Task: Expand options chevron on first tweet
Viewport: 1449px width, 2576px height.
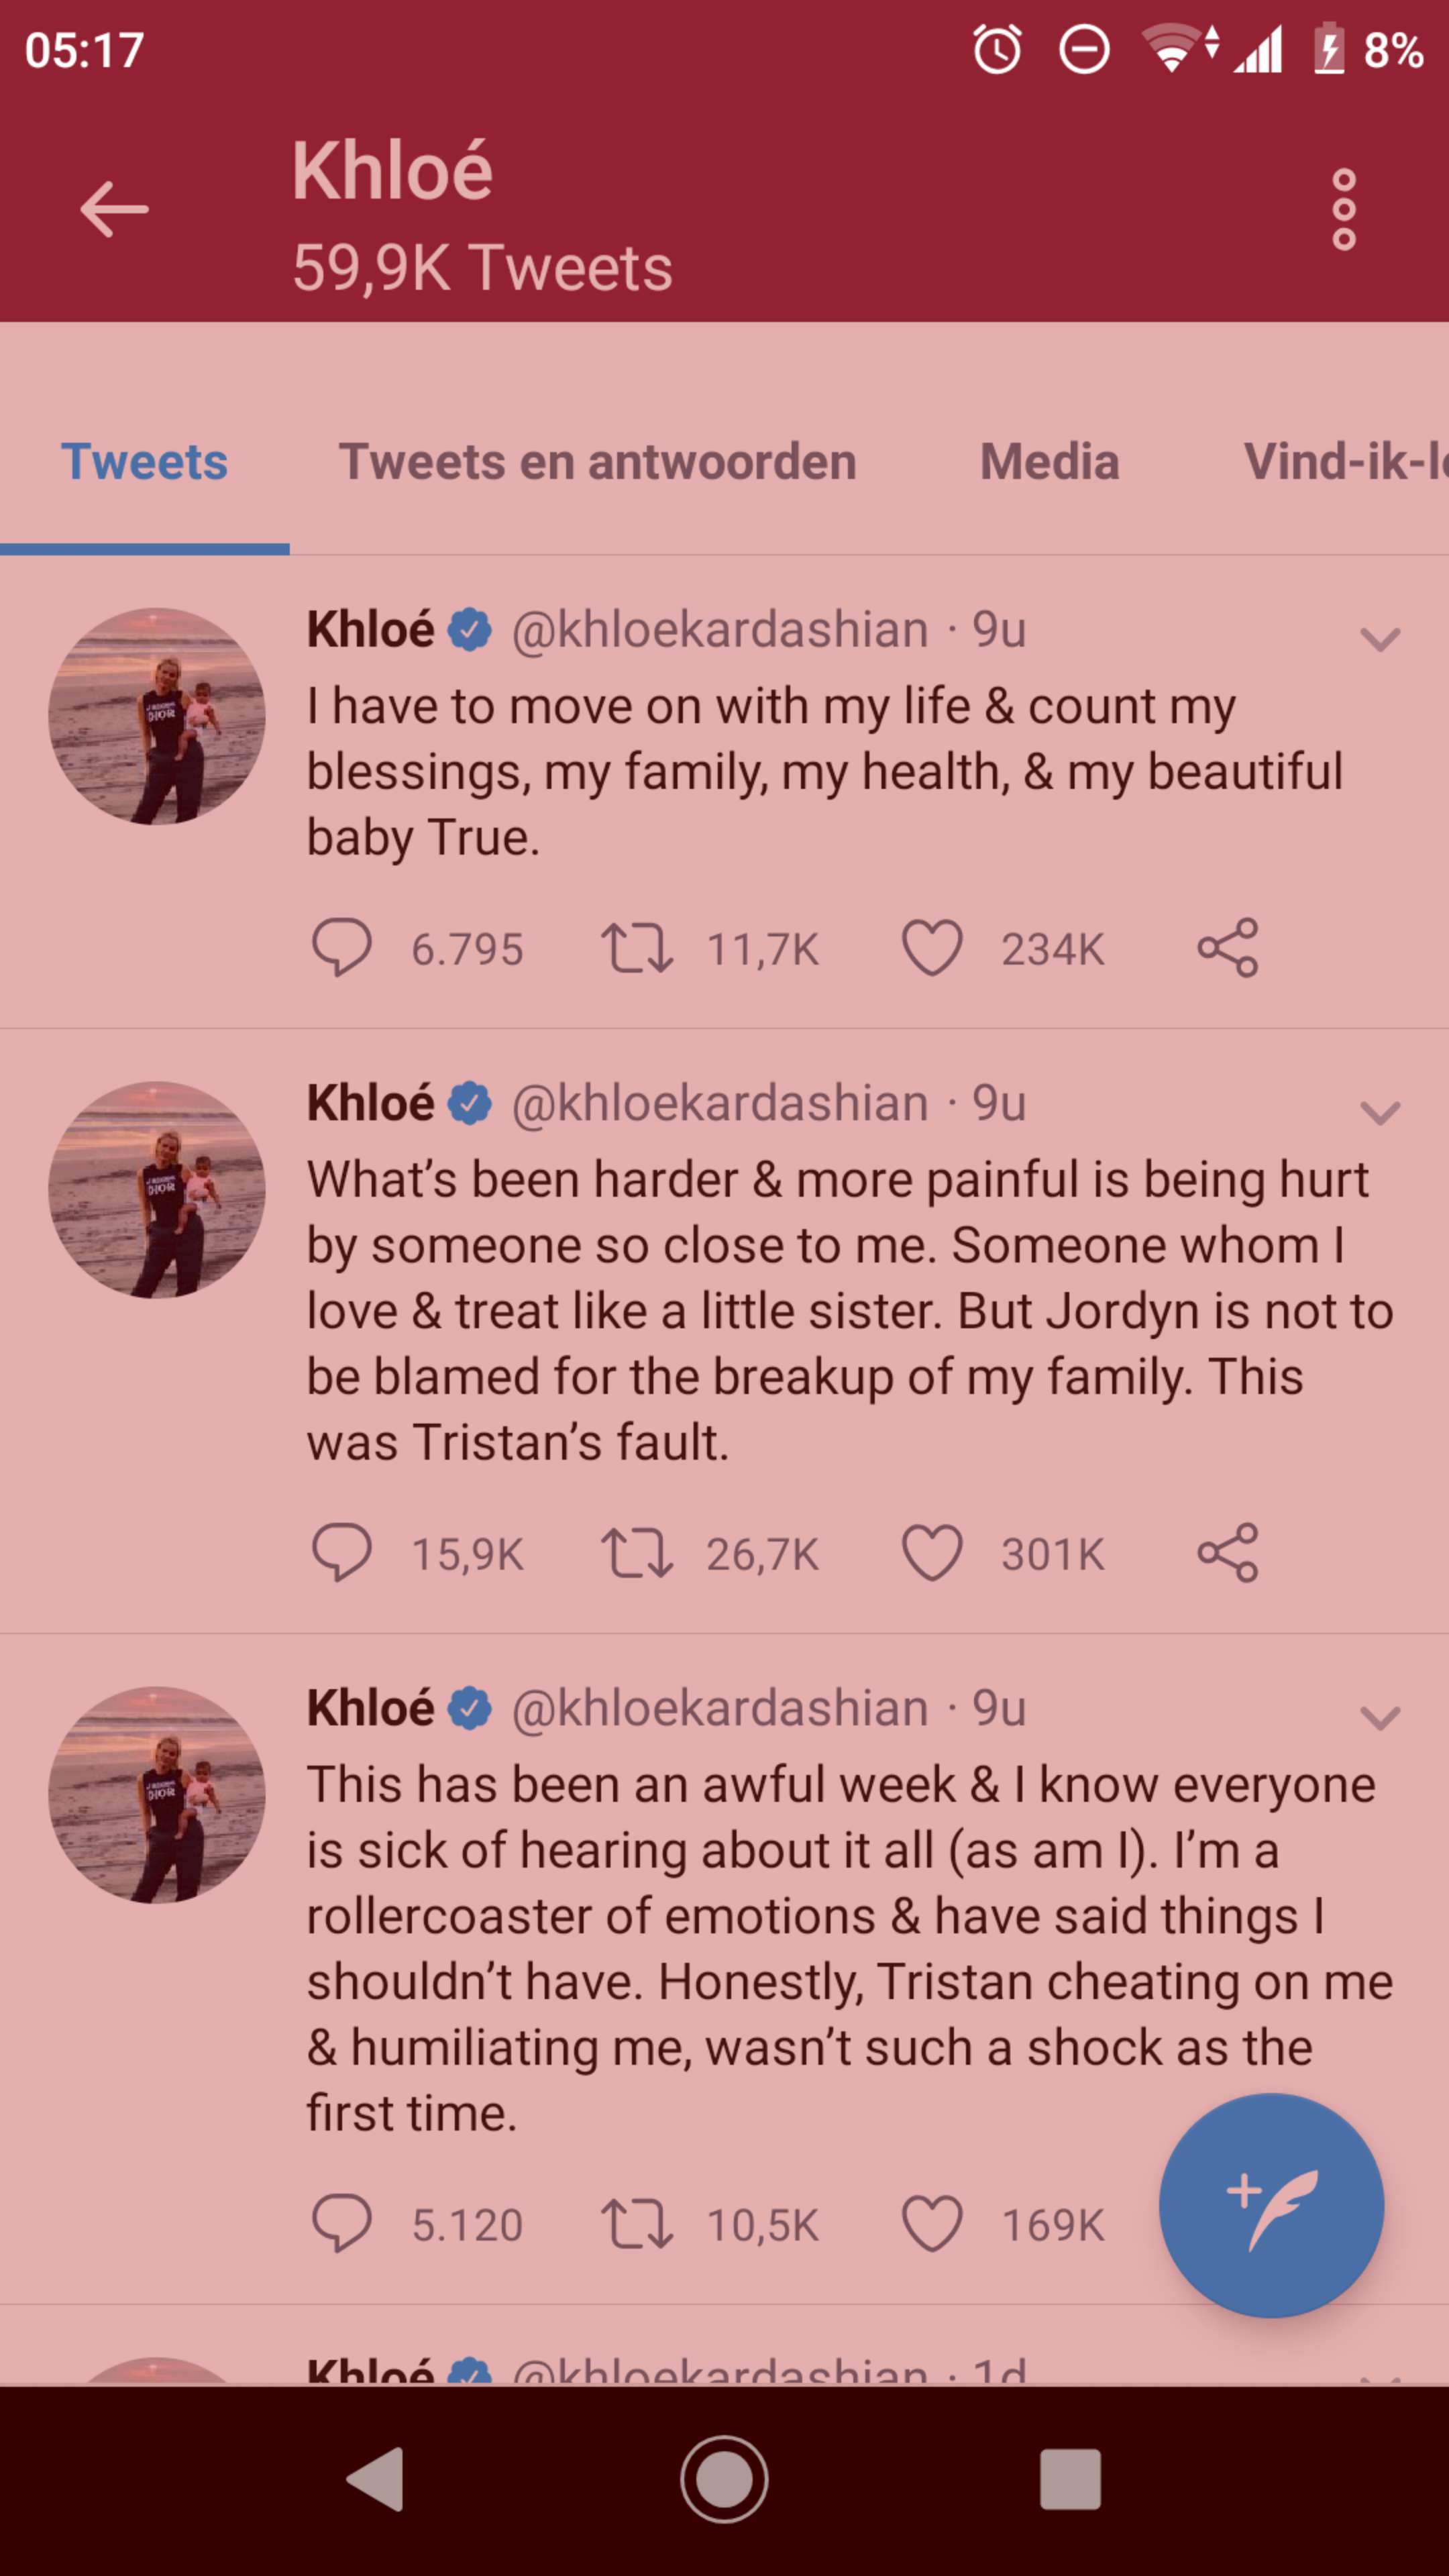Action: (1380, 638)
